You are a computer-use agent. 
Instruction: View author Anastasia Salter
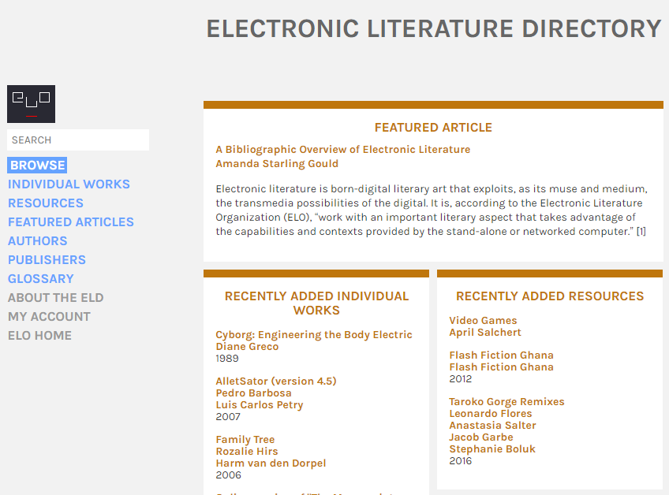tap(493, 426)
